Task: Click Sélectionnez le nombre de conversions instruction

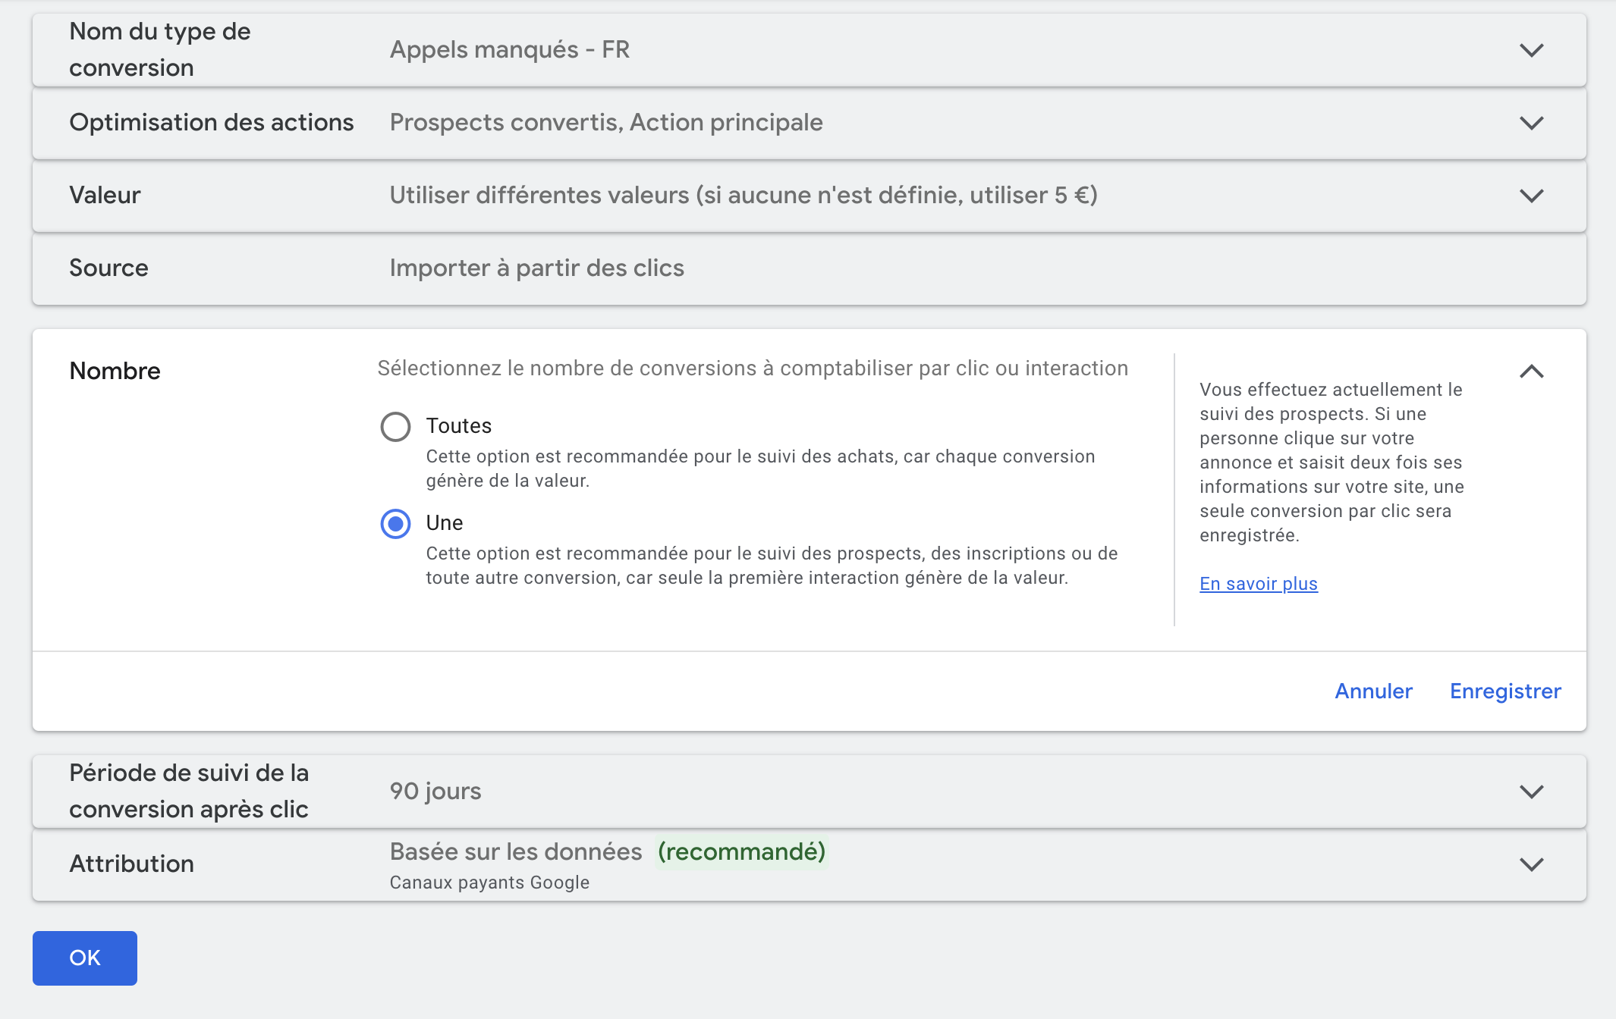Action: click(x=753, y=368)
